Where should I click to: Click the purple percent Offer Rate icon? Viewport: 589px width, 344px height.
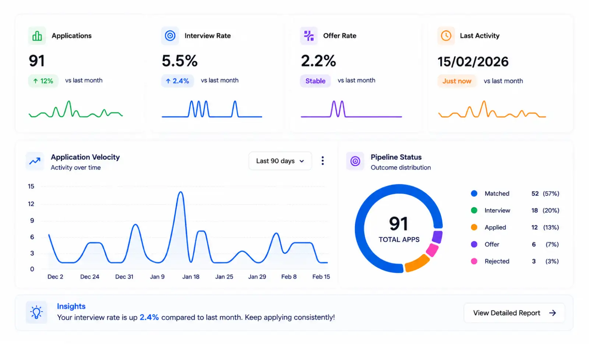tap(309, 36)
